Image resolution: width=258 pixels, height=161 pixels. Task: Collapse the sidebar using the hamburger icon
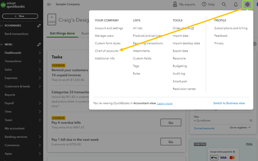coord(49,4)
